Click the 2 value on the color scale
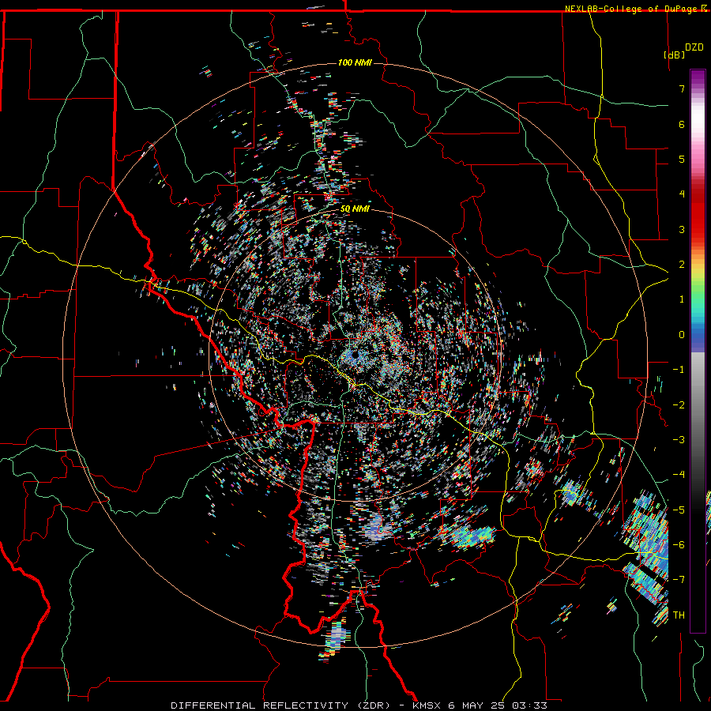711x711 pixels. tap(682, 265)
